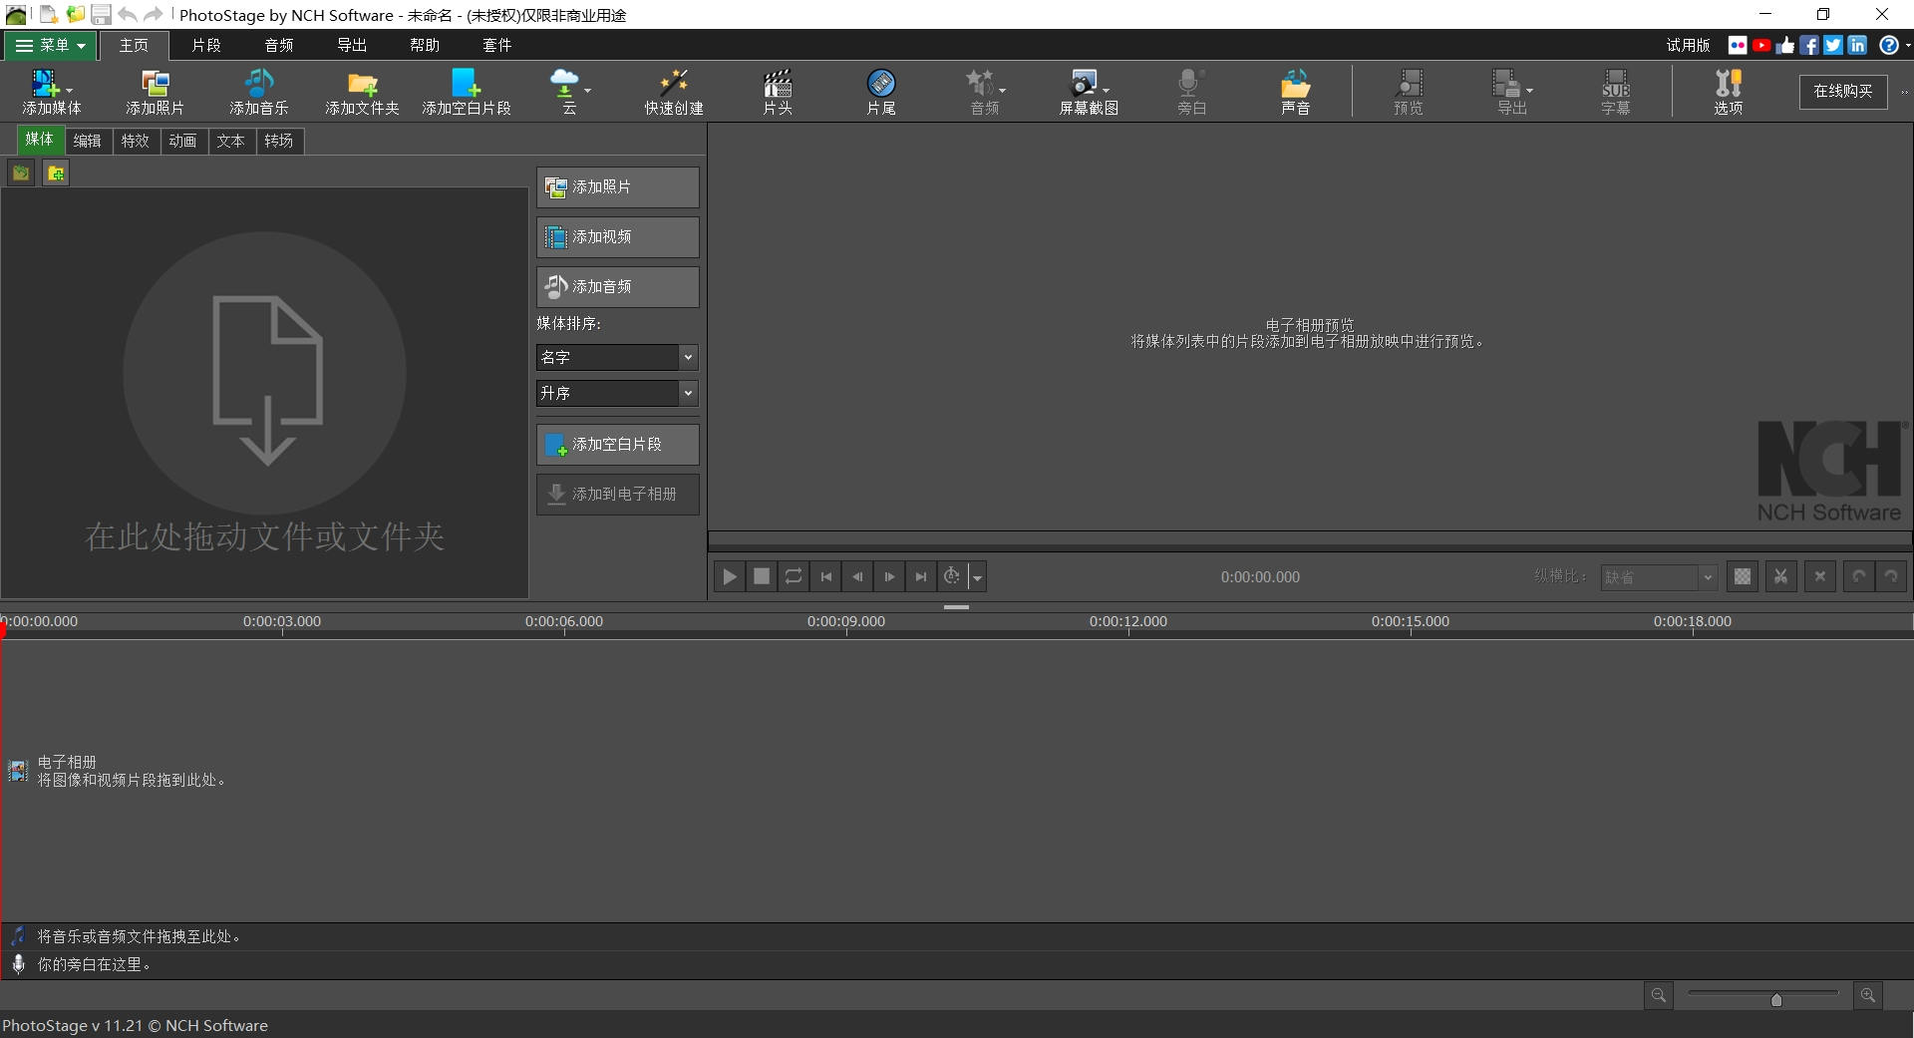
Task: Click the timeline zoom-in magnifier
Action: [1867, 995]
